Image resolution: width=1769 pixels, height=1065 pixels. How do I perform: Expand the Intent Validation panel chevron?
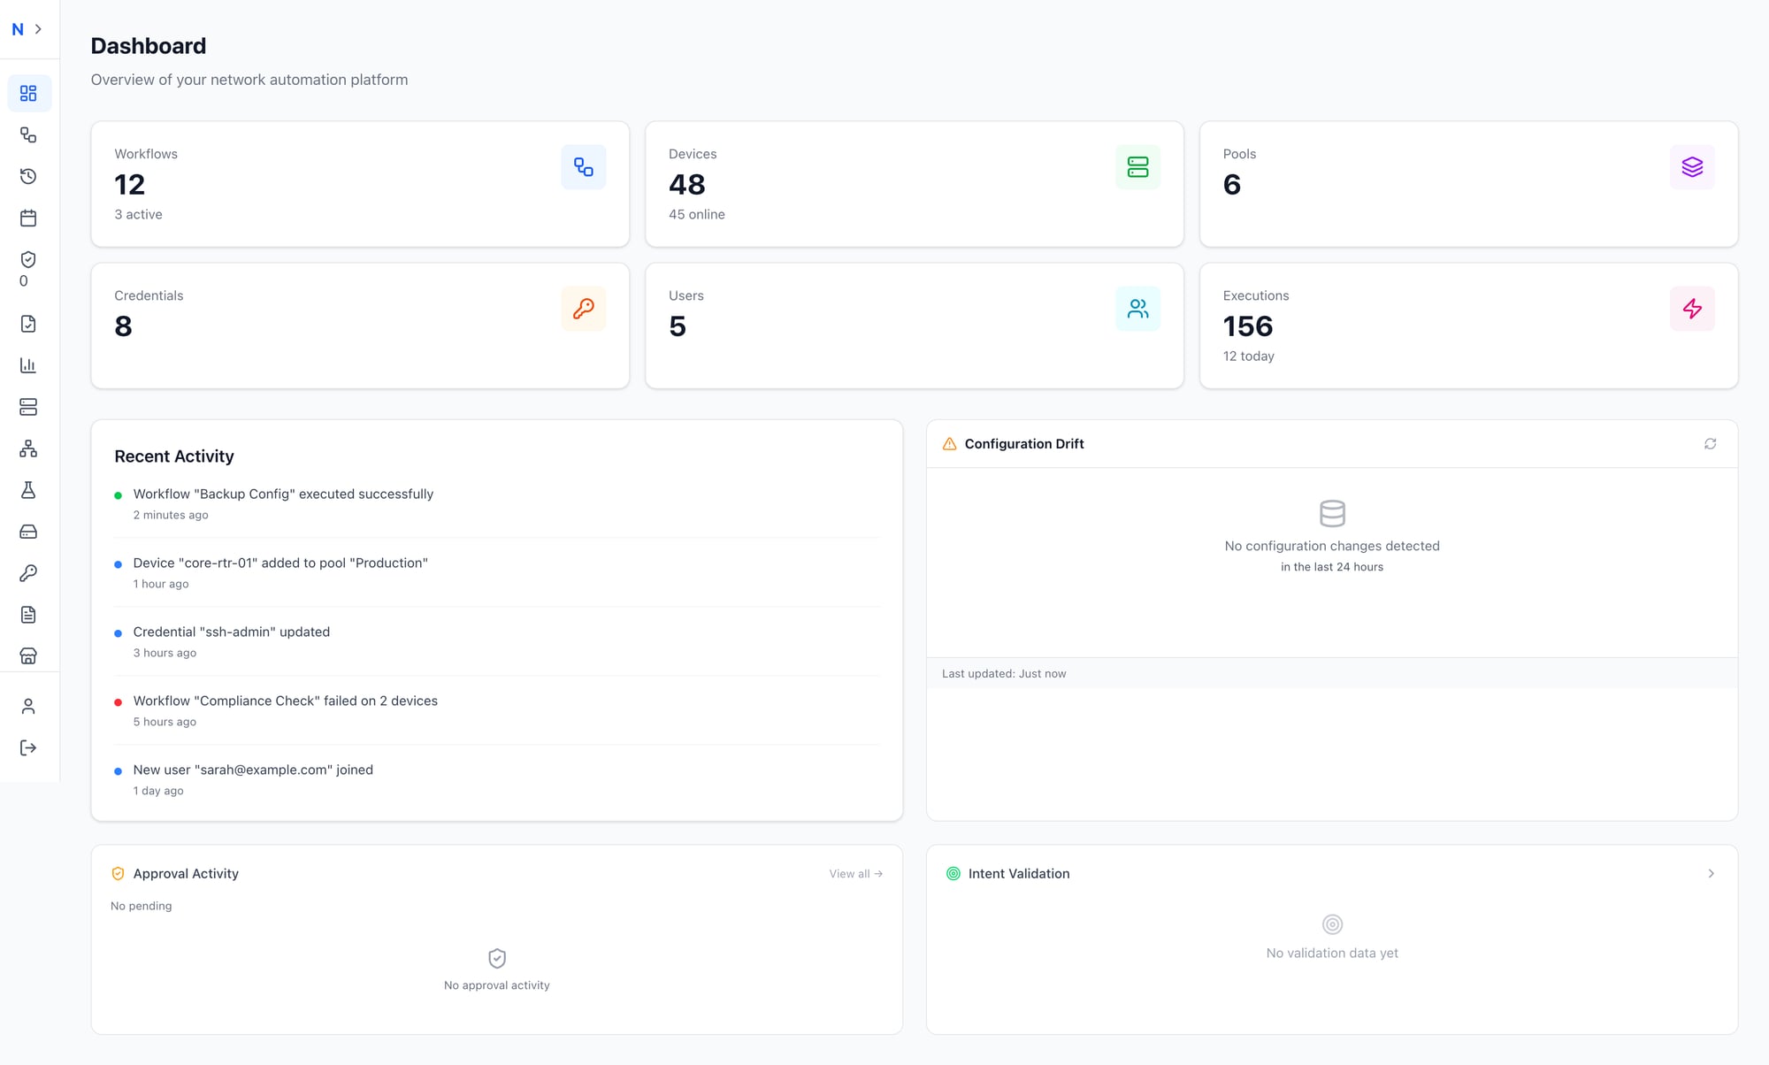(1711, 873)
